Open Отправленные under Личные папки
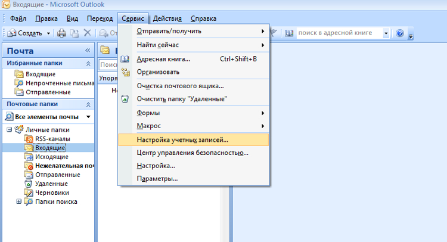Image resolution: width=447 pixels, height=242 pixels. [x=57, y=175]
